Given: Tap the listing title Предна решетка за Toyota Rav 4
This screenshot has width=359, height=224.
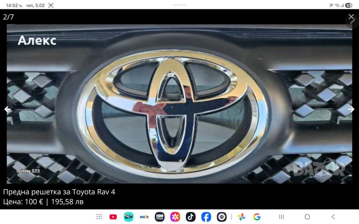Looking at the screenshot, I should coord(59,192).
